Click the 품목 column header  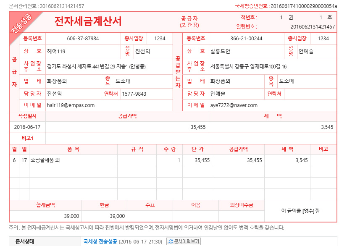73,149
